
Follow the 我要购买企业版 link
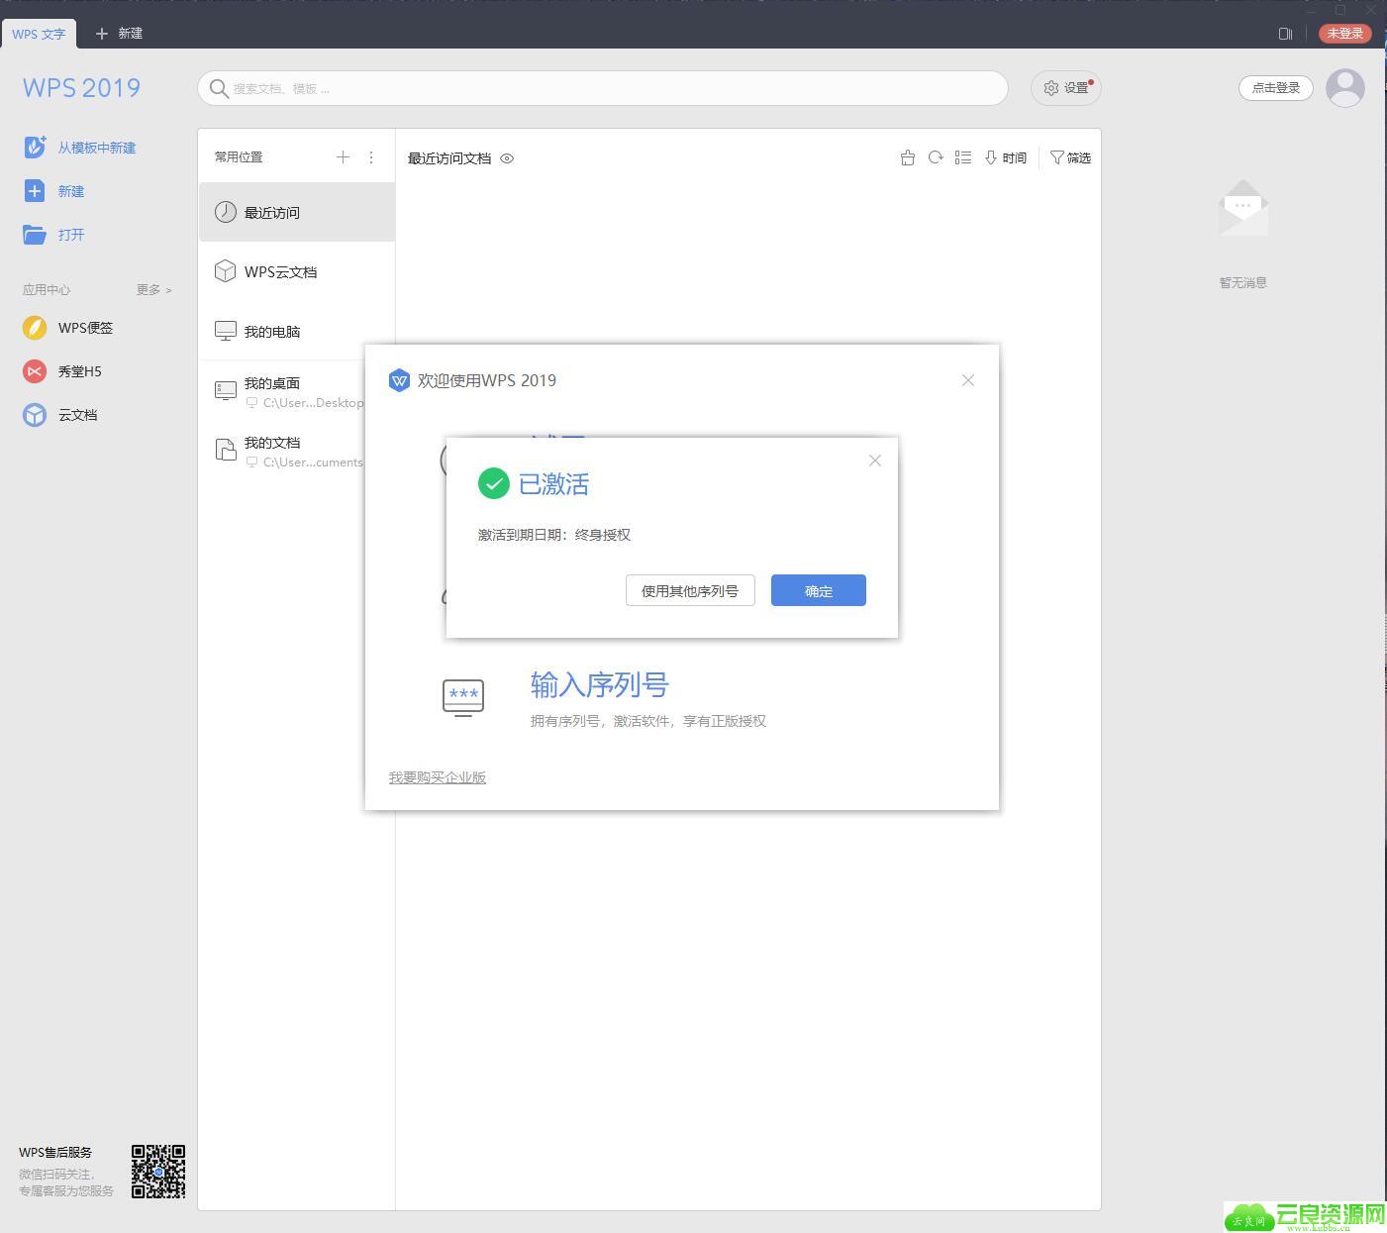point(438,777)
